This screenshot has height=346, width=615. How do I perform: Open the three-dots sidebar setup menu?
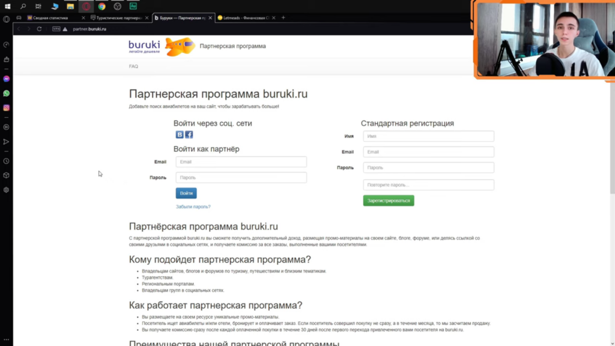pos(6,340)
